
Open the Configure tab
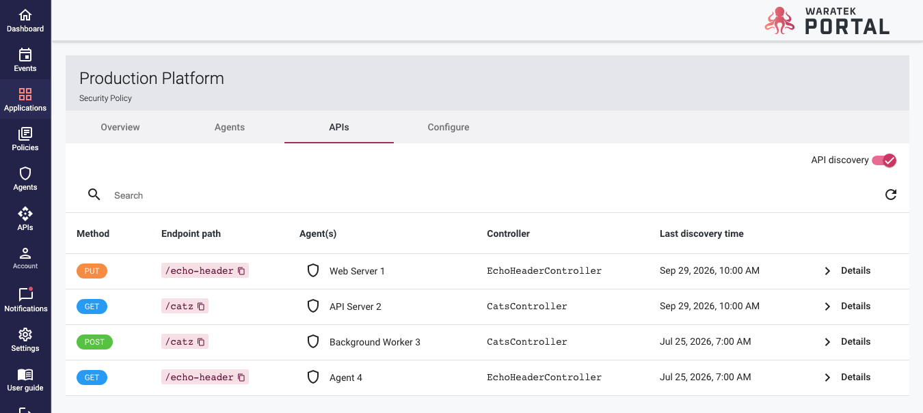click(x=449, y=127)
